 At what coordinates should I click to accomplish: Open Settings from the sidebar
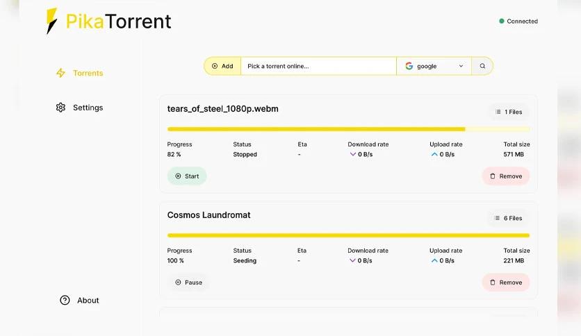[80, 108]
